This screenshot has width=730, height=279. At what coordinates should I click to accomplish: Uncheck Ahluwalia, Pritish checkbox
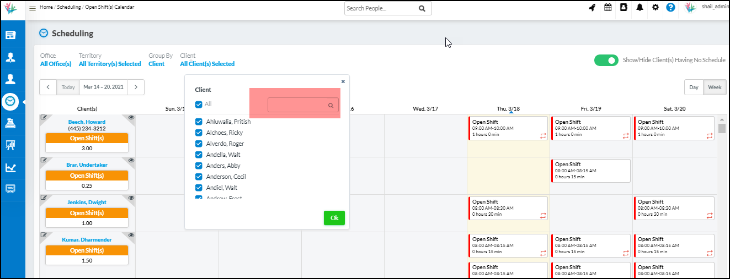[x=199, y=122]
